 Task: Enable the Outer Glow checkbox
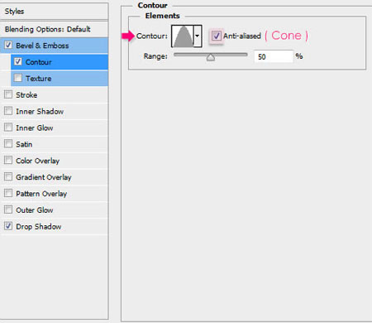(x=8, y=210)
